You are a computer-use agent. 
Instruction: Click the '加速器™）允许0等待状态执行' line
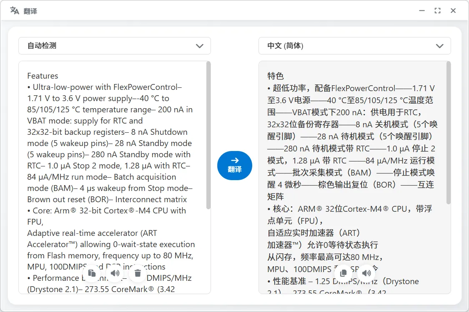pos(323,245)
